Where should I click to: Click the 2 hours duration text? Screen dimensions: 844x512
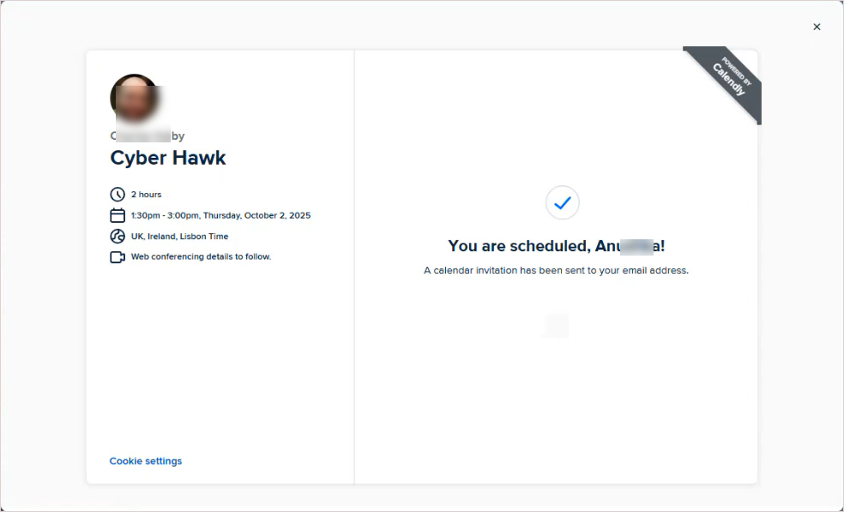pyautogui.click(x=147, y=195)
